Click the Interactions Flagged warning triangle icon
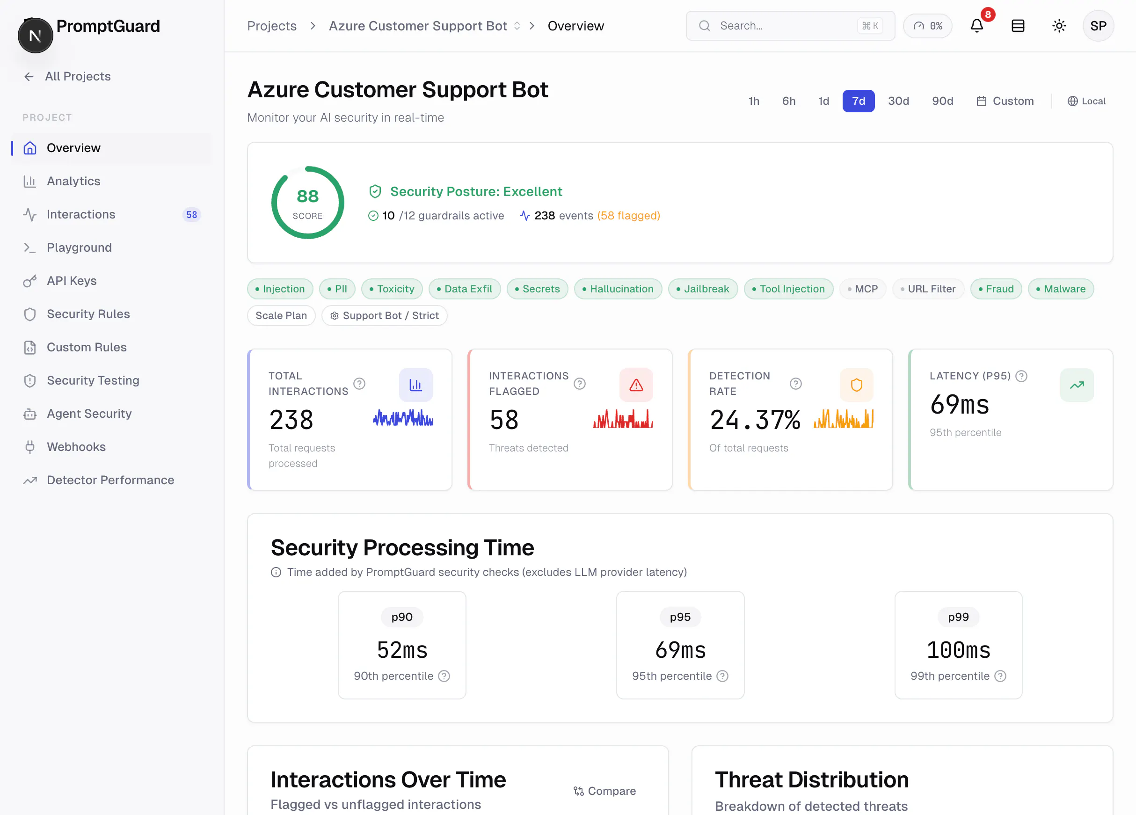 [x=636, y=385]
